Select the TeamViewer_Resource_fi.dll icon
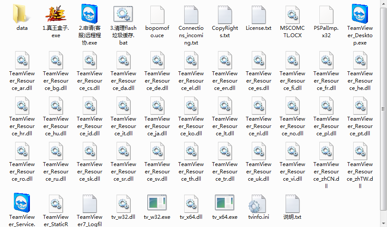The width and height of the screenshot is (387, 227). click(293, 60)
